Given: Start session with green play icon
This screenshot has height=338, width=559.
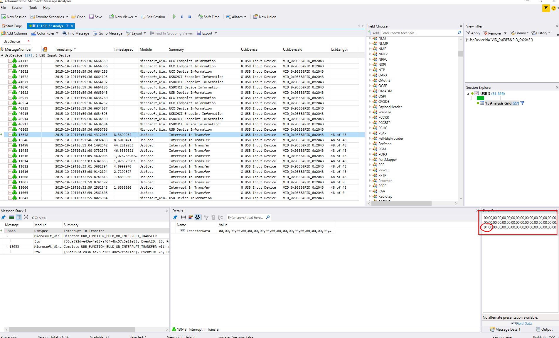Looking at the screenshot, I should 174,17.
